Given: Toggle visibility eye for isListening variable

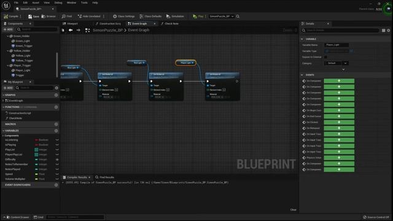Looking at the screenshot, I should [x=57, y=140].
